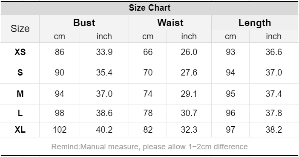Click the waist inch value 32.3

189,130
